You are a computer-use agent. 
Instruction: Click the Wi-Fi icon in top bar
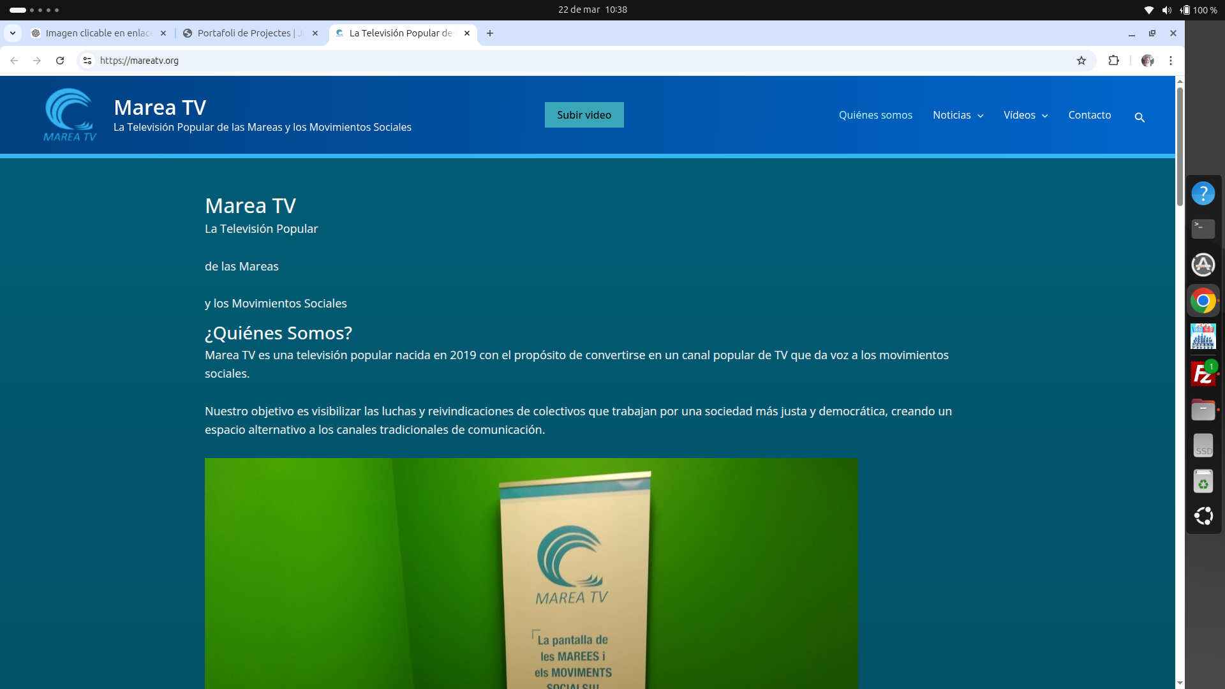tap(1149, 10)
